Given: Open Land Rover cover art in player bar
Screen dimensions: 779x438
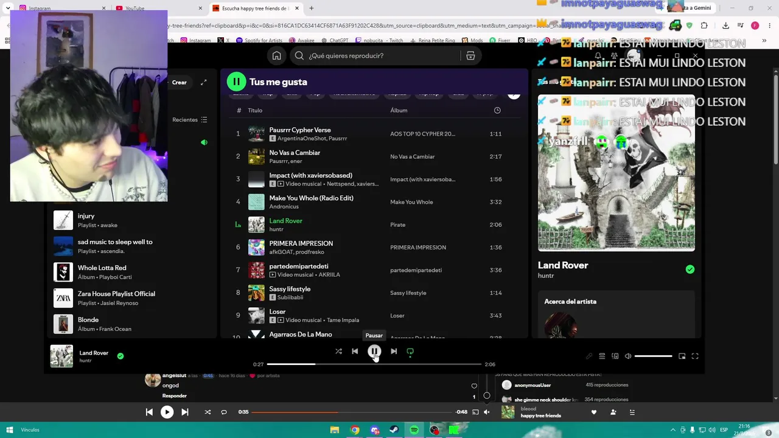Looking at the screenshot, I should point(61,356).
